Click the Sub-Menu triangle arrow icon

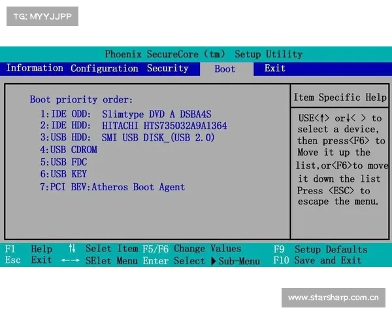tap(214, 261)
